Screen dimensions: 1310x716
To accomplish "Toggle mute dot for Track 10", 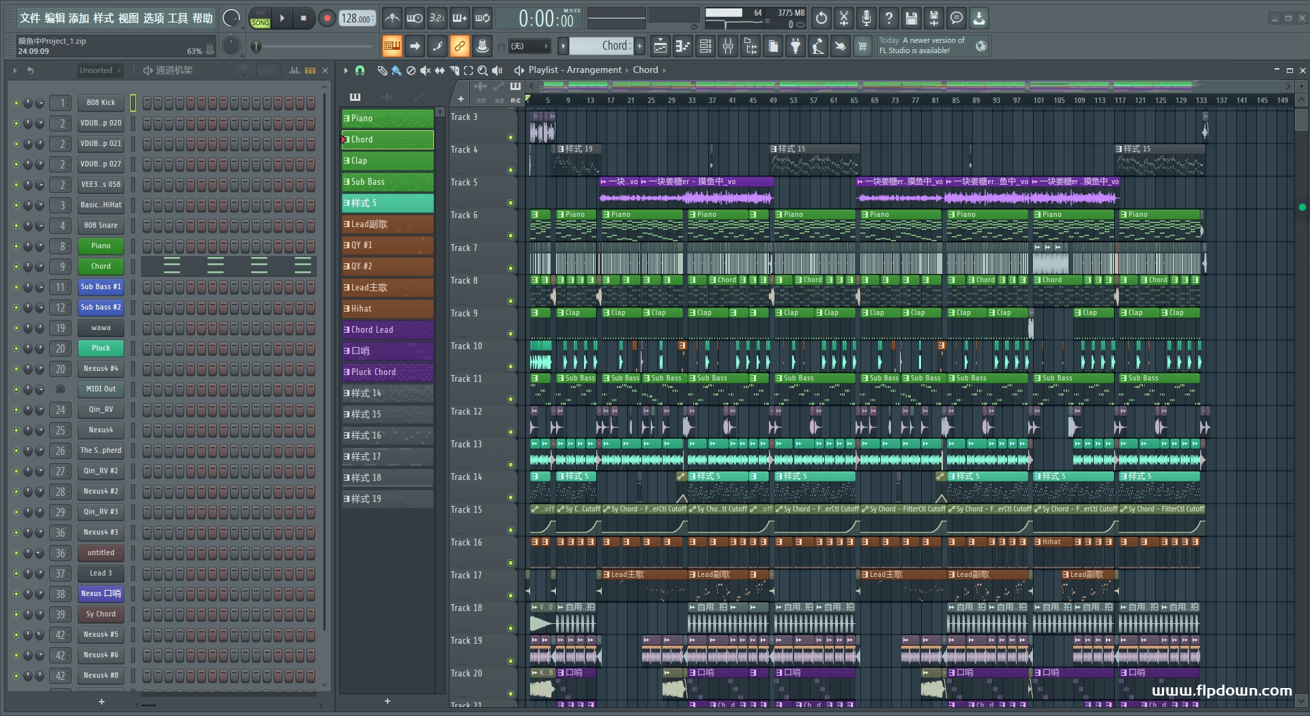I will click(510, 367).
